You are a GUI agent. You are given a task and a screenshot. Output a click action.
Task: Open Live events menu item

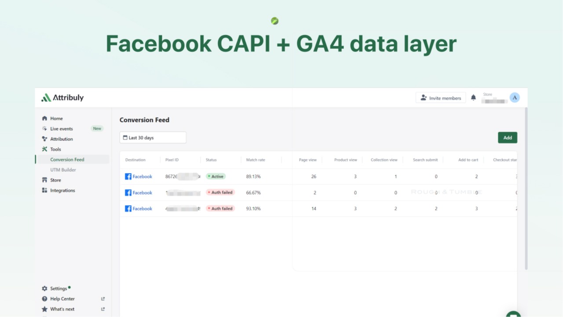(62, 129)
